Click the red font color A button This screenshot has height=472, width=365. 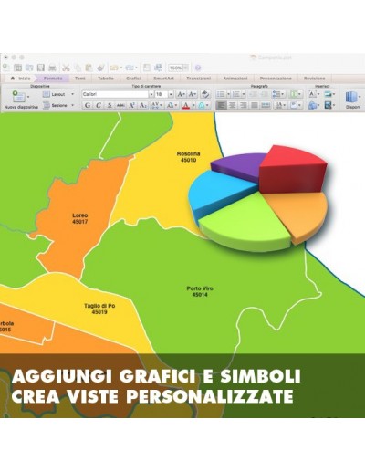point(186,105)
